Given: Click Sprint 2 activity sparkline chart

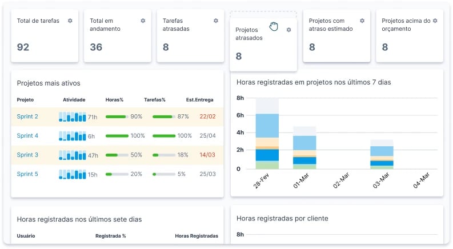Looking at the screenshot, I should pyautogui.click(x=72, y=117).
